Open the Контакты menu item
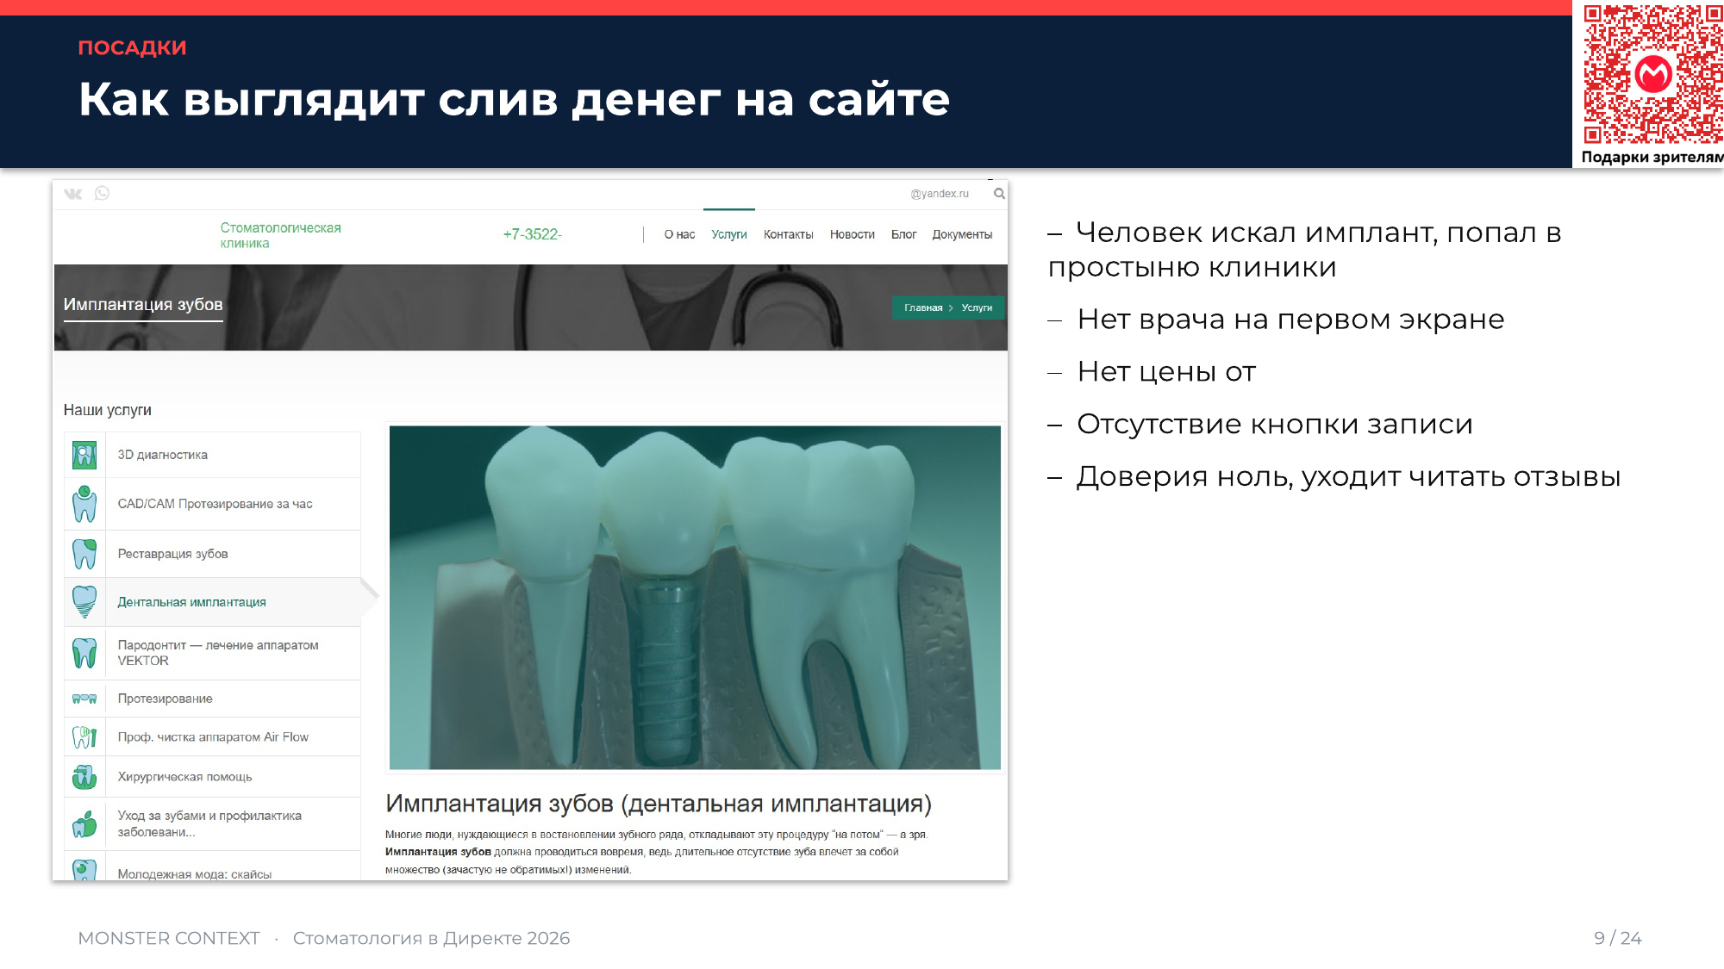The image size is (1724, 969). pos(789,234)
